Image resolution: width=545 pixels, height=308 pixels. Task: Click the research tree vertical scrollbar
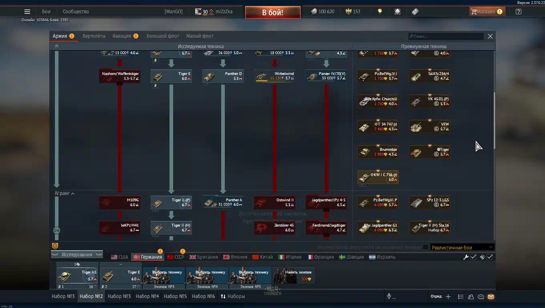[x=494, y=120]
